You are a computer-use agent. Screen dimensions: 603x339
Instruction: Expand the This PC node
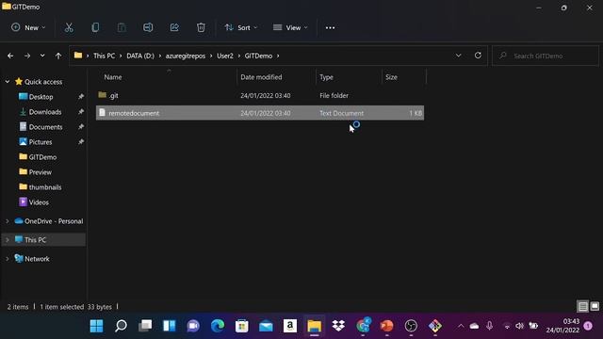[8, 240]
